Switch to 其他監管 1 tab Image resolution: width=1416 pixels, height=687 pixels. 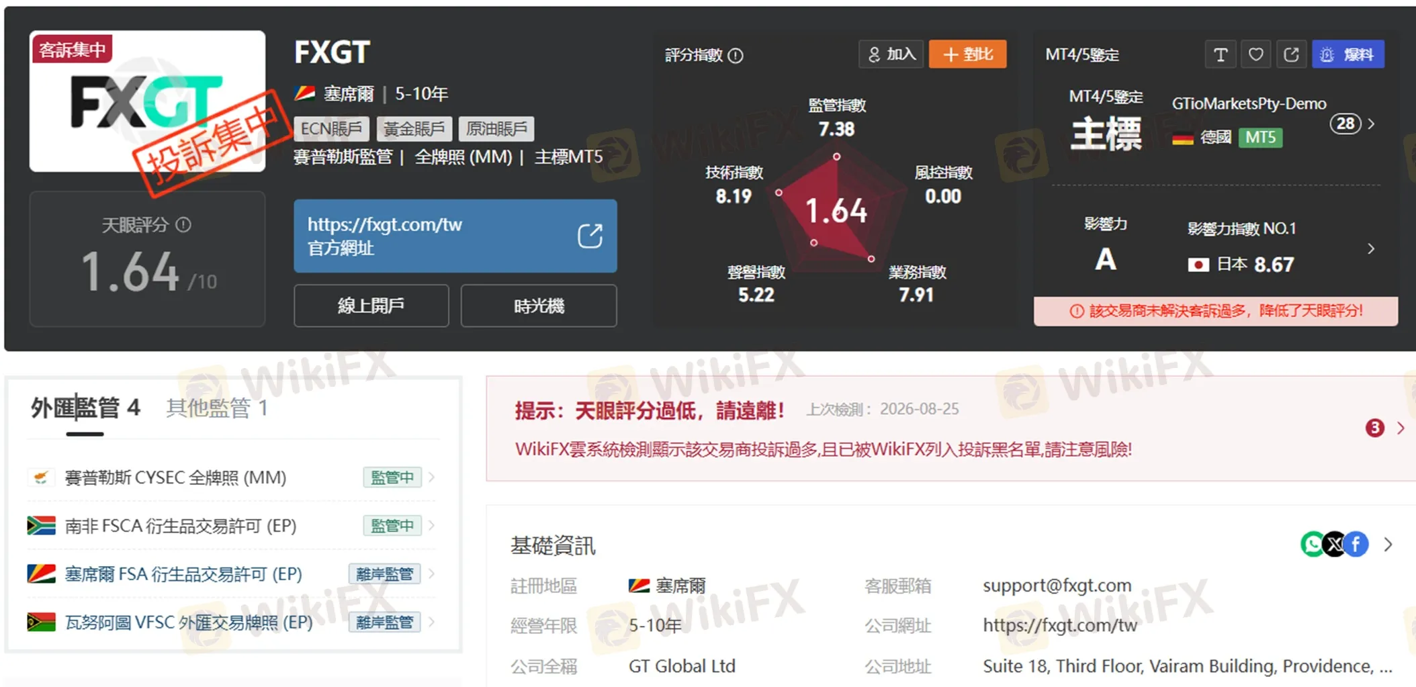216,408
